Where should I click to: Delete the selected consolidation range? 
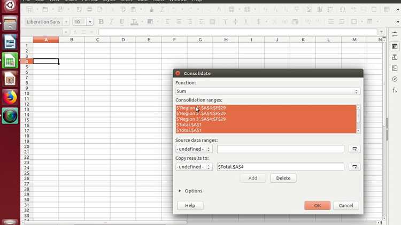pos(283,178)
